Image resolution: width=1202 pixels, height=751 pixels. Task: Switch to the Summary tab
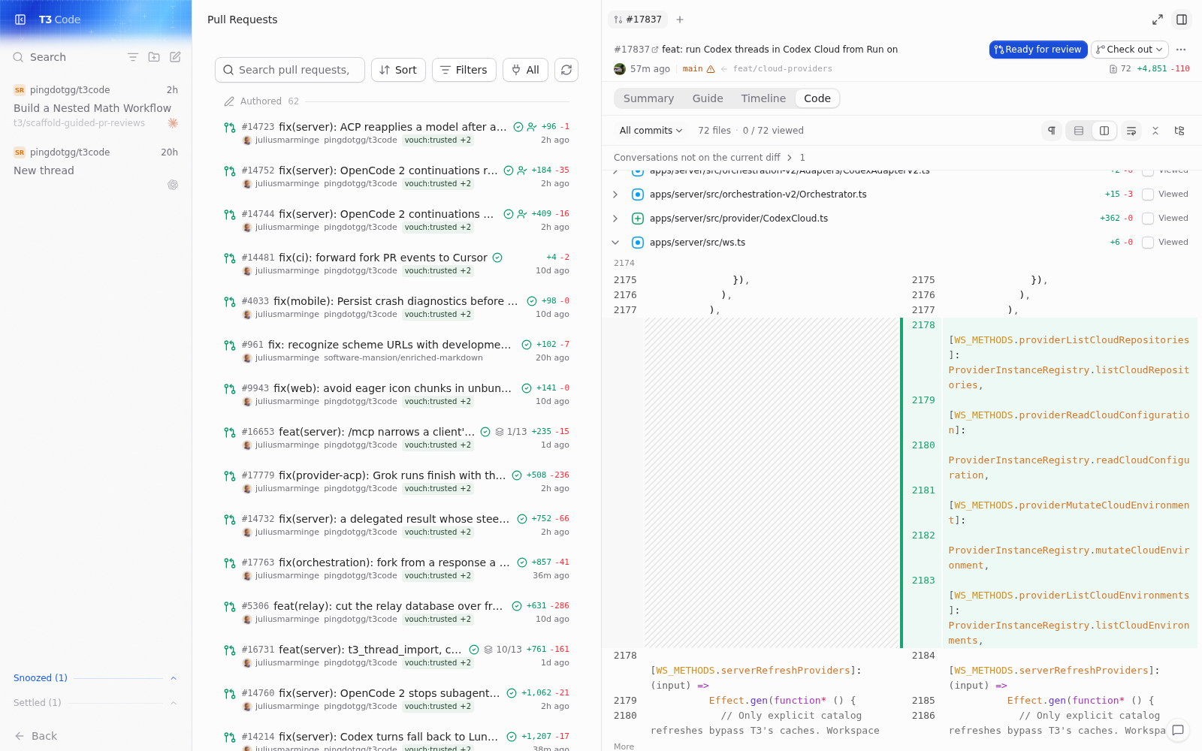[x=648, y=98]
